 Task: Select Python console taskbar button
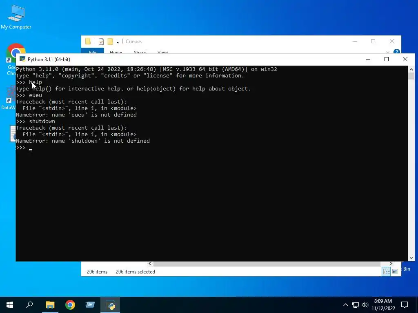[x=110, y=305]
